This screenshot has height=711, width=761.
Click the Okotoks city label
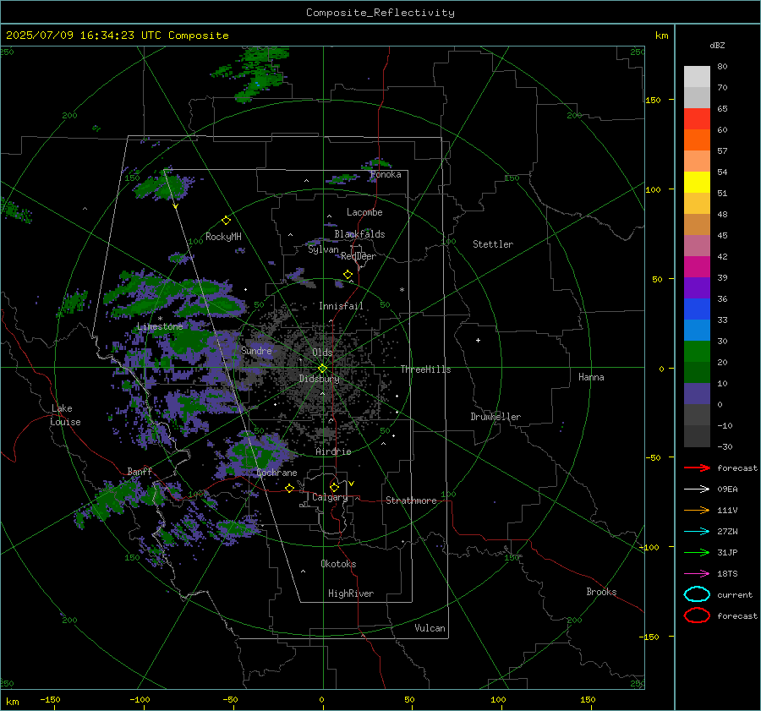tap(338, 564)
